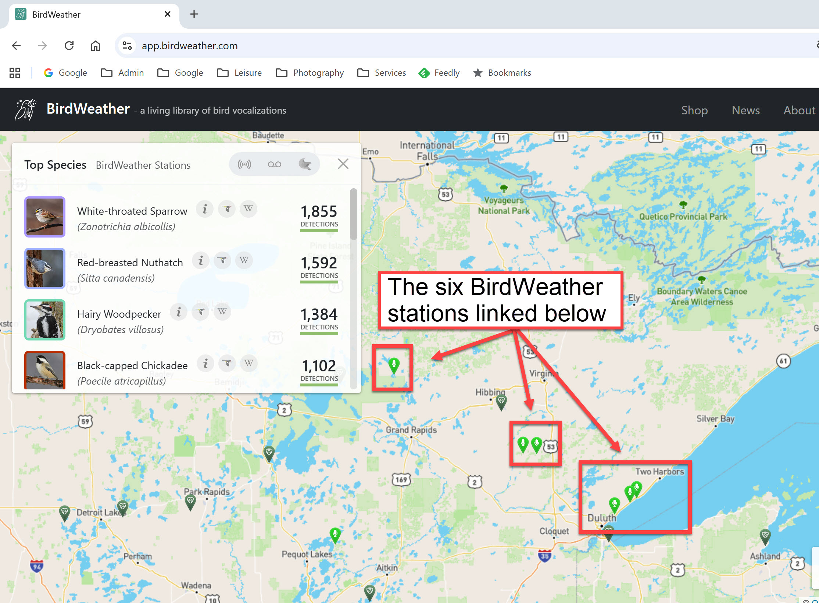This screenshot has height=603, width=819.
Task: Open Hairy Woodpecker Wikipedia W icon
Action: (222, 312)
